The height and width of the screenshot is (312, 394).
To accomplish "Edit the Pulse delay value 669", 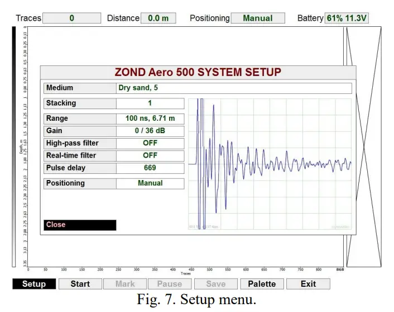I will pos(150,168).
